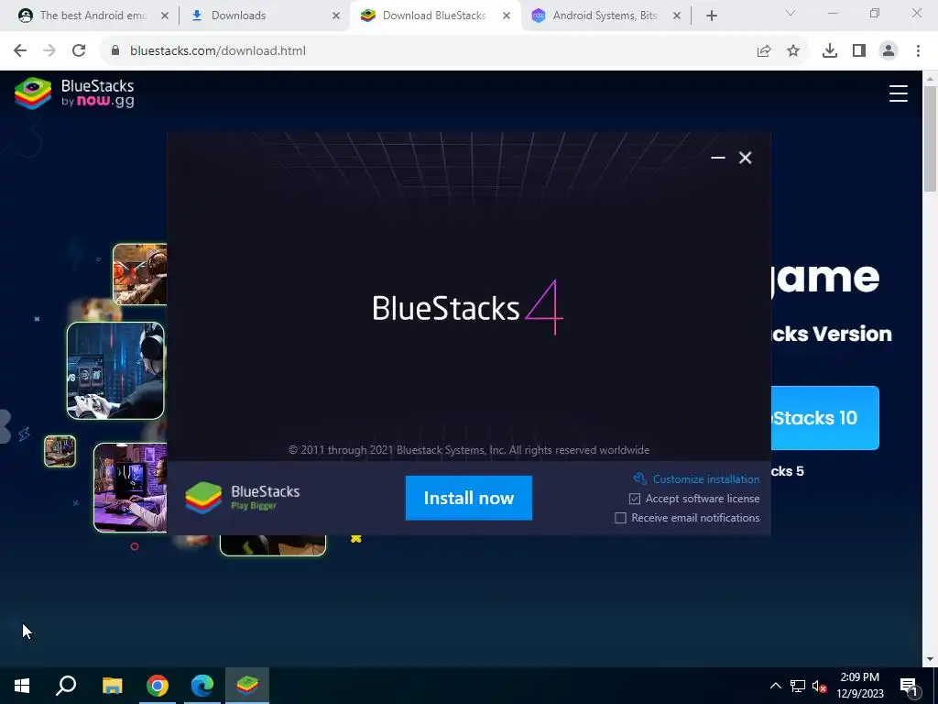The width and height of the screenshot is (938, 704).
Task: Share this page icon
Action: pyautogui.click(x=764, y=51)
